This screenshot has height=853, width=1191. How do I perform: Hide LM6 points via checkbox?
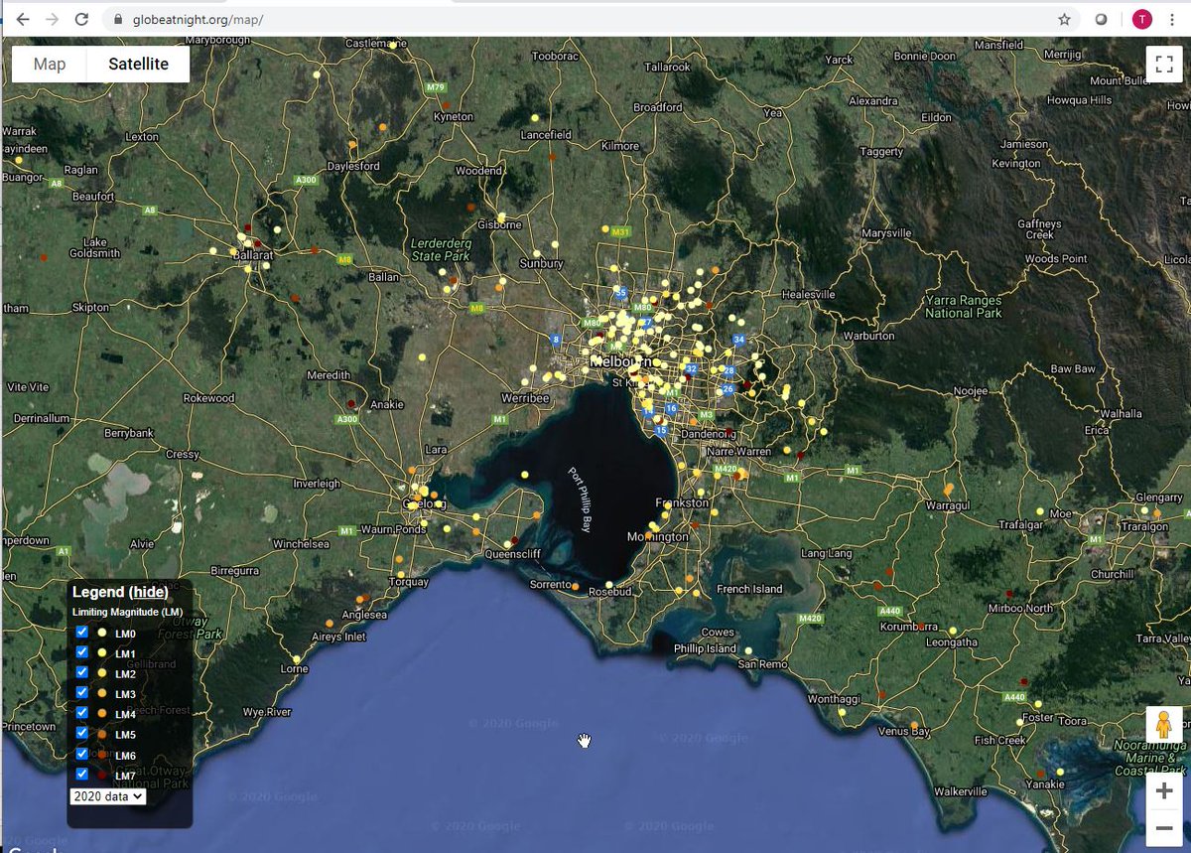click(82, 754)
